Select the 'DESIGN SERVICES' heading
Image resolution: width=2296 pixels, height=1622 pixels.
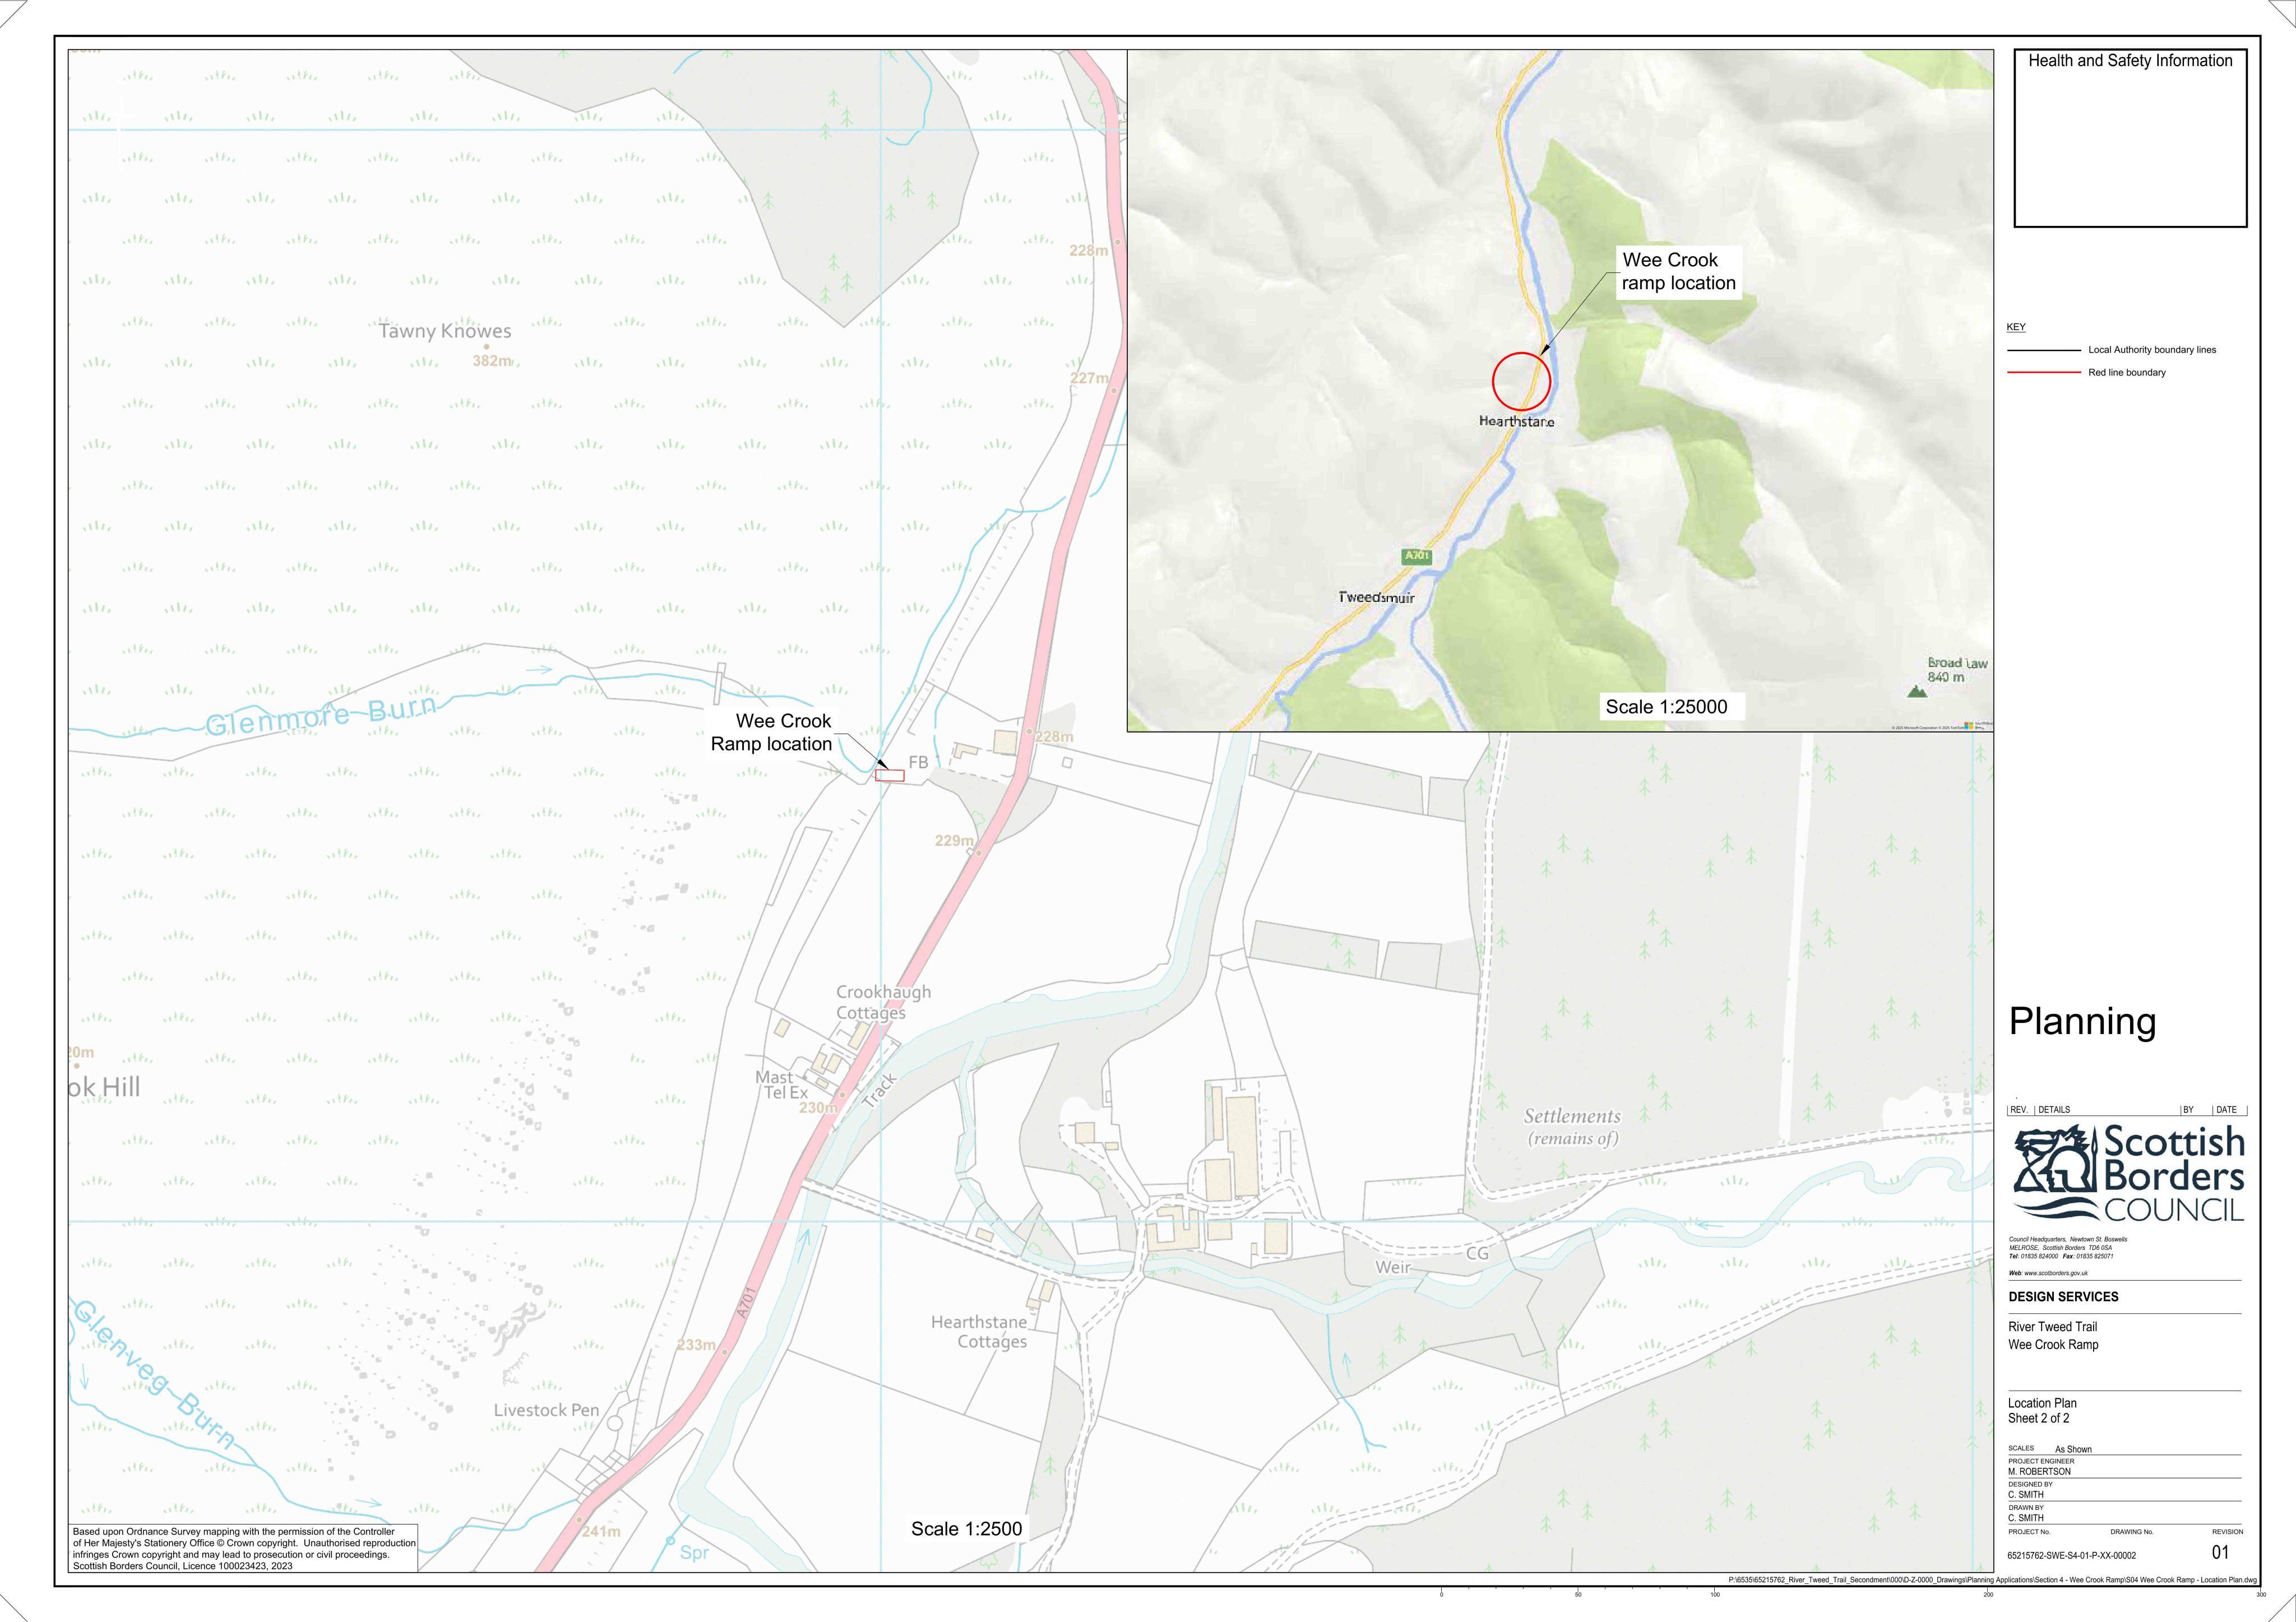[x=2063, y=1297]
